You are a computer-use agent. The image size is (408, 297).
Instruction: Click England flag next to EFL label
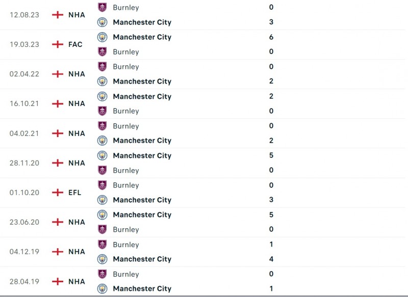tap(58, 193)
